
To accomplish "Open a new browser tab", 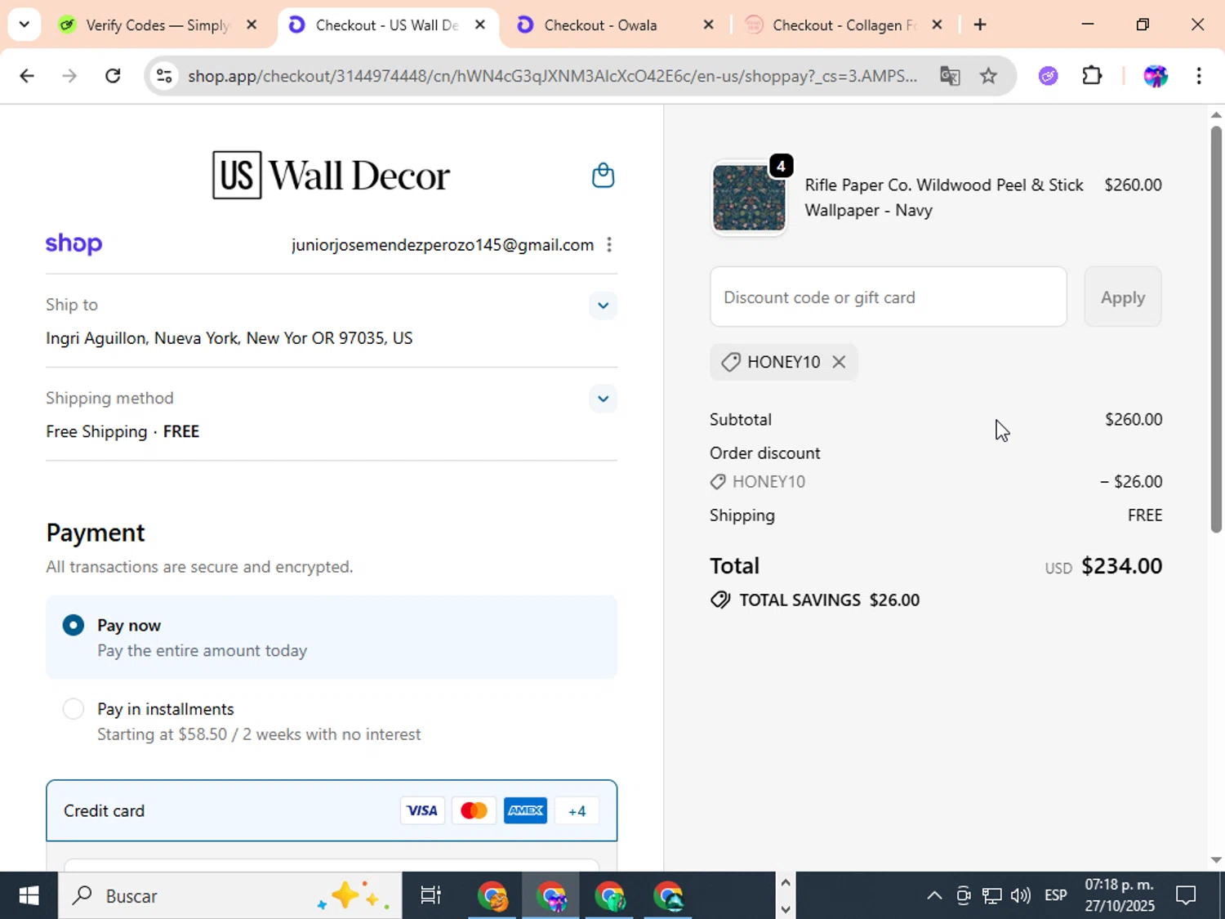I will tap(980, 25).
